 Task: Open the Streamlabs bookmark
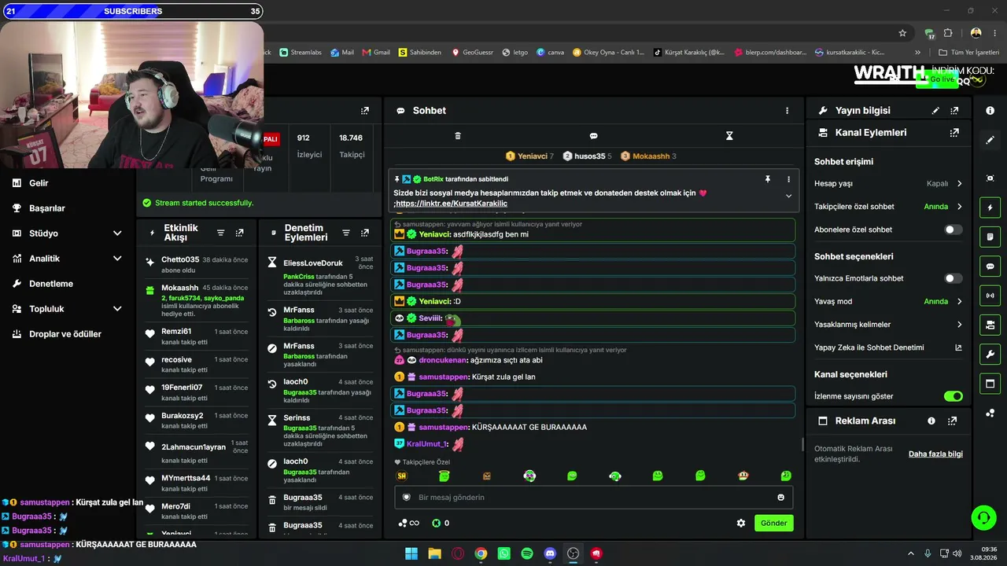coord(301,53)
